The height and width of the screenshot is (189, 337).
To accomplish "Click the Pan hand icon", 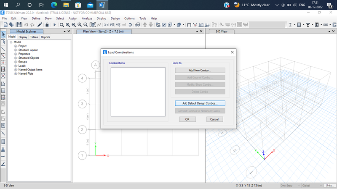I will (93, 25).
